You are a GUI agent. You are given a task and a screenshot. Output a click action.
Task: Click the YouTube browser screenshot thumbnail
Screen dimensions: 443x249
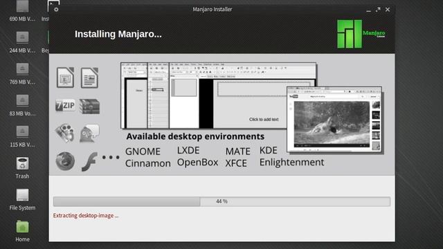tap(334, 120)
